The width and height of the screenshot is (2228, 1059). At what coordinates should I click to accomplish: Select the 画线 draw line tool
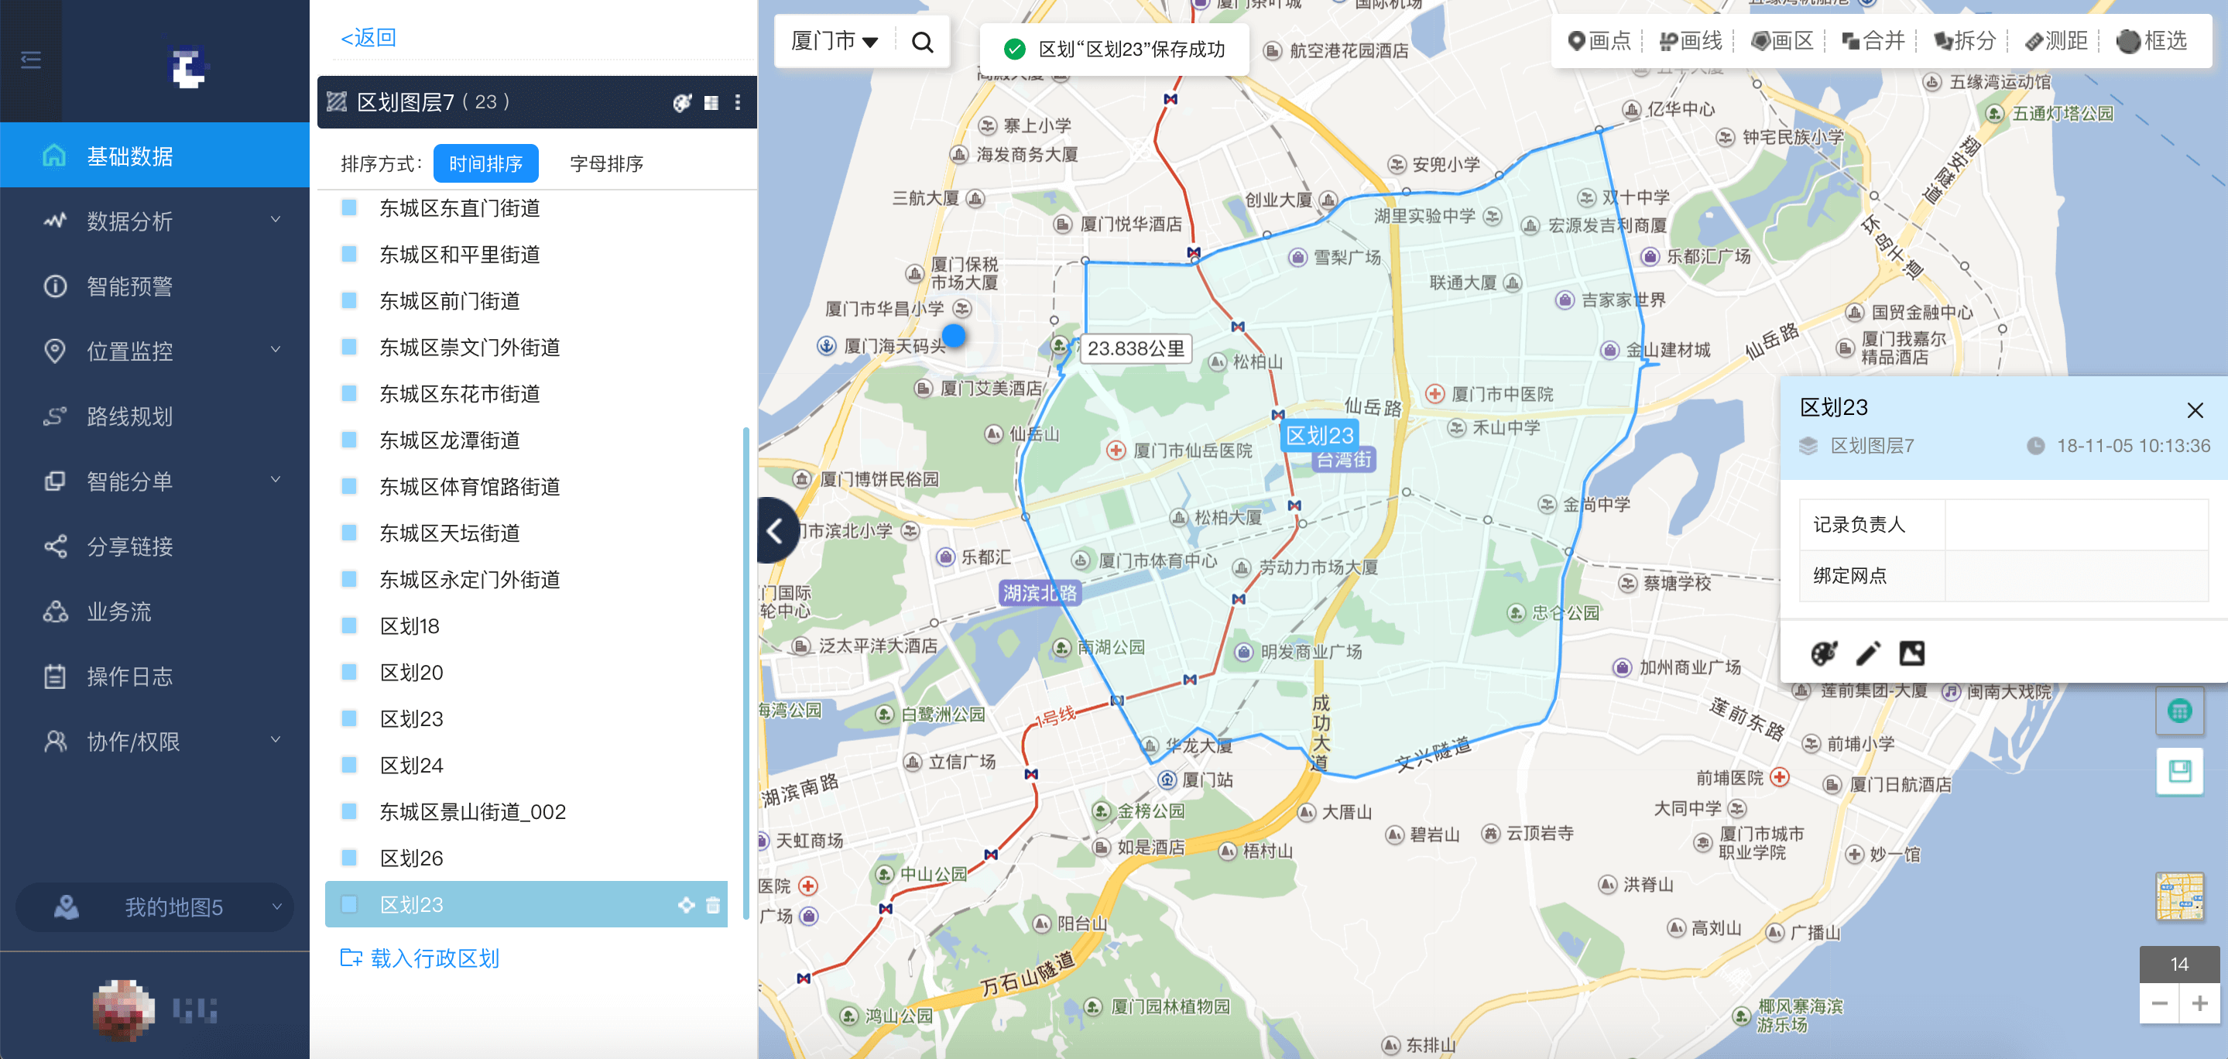pyautogui.click(x=1691, y=41)
